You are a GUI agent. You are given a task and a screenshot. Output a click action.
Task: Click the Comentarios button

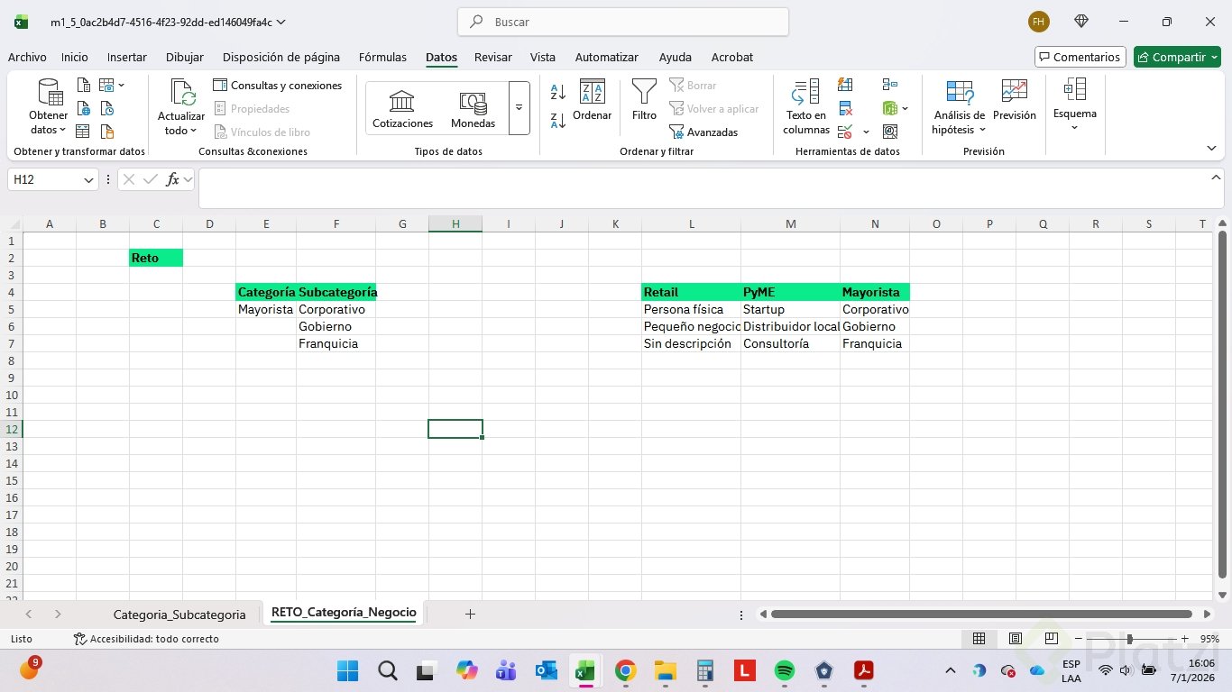(1080, 57)
